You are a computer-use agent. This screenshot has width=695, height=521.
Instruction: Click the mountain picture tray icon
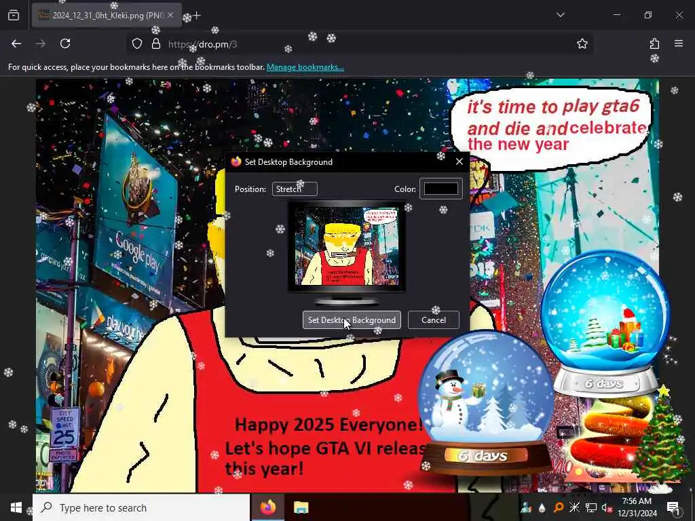point(526,507)
